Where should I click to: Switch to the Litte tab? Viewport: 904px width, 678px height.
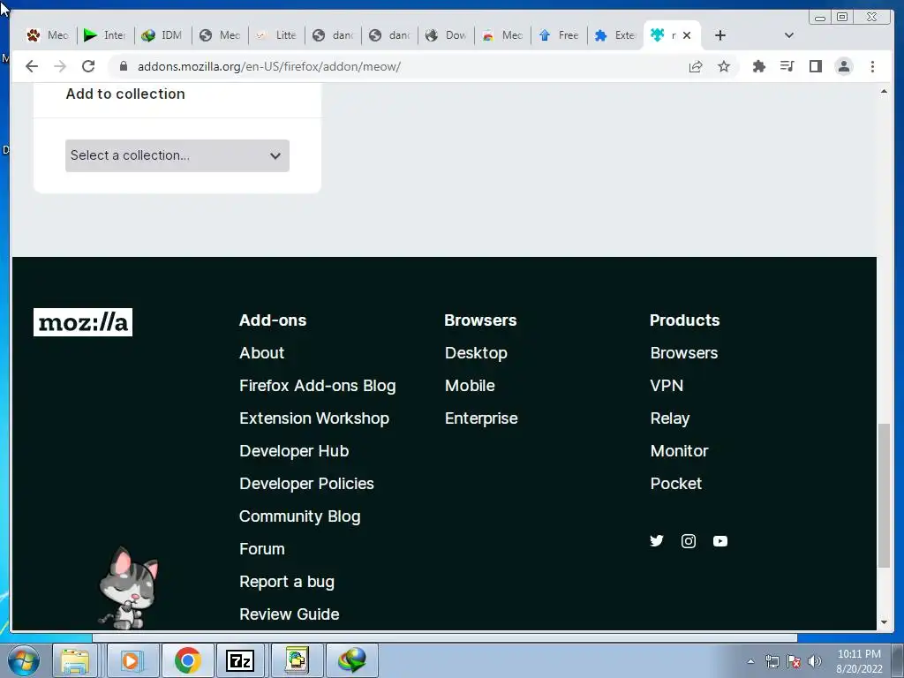click(276, 35)
